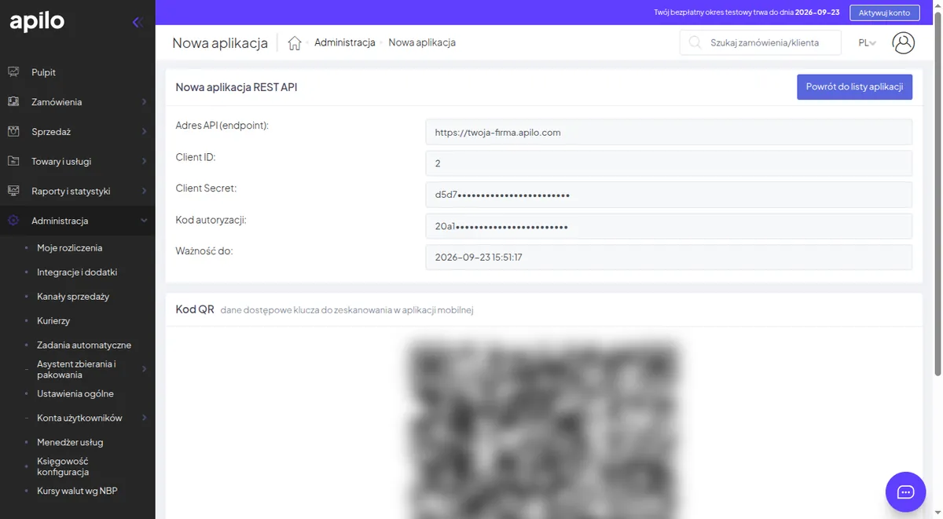Click the Towary i usługi icon
943x519 pixels.
(13, 161)
